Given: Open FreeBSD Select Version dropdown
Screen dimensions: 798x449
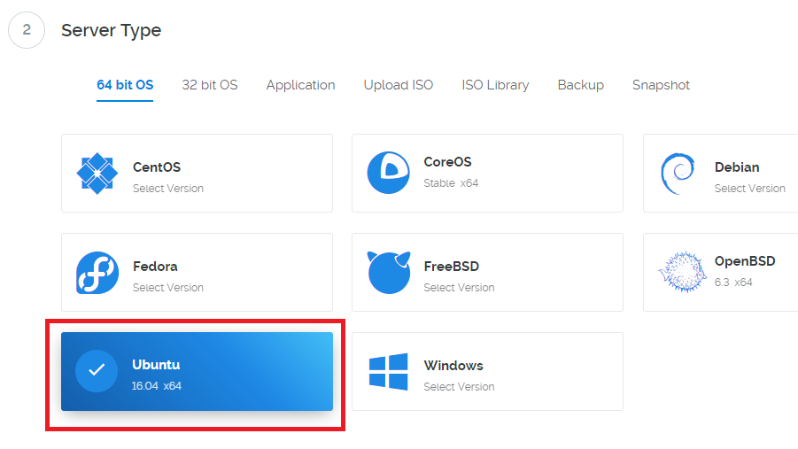Looking at the screenshot, I should (x=459, y=288).
